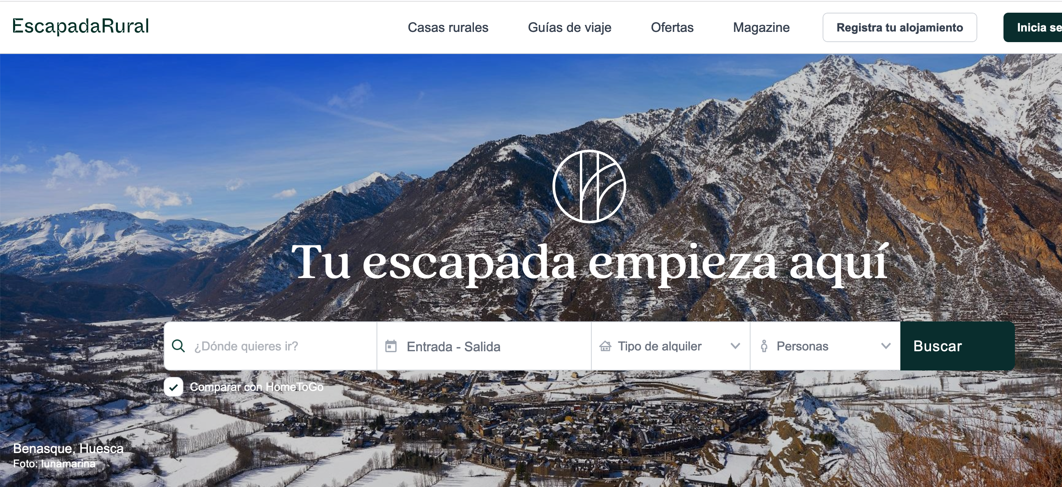Go to Guías de viaje
The image size is (1062, 487).
570,27
